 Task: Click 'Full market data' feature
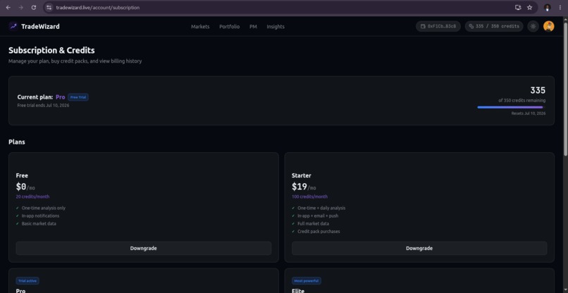(x=314, y=223)
